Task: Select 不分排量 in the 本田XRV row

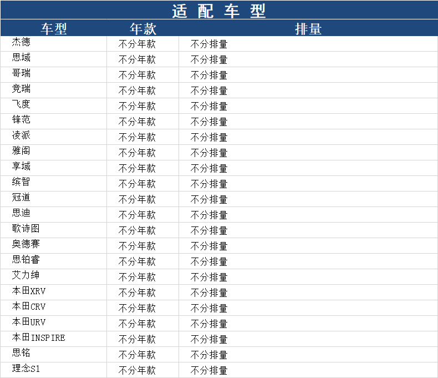Action: [x=209, y=293]
